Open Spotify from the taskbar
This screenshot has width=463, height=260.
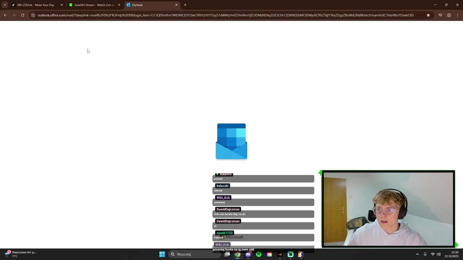[x=259, y=254]
